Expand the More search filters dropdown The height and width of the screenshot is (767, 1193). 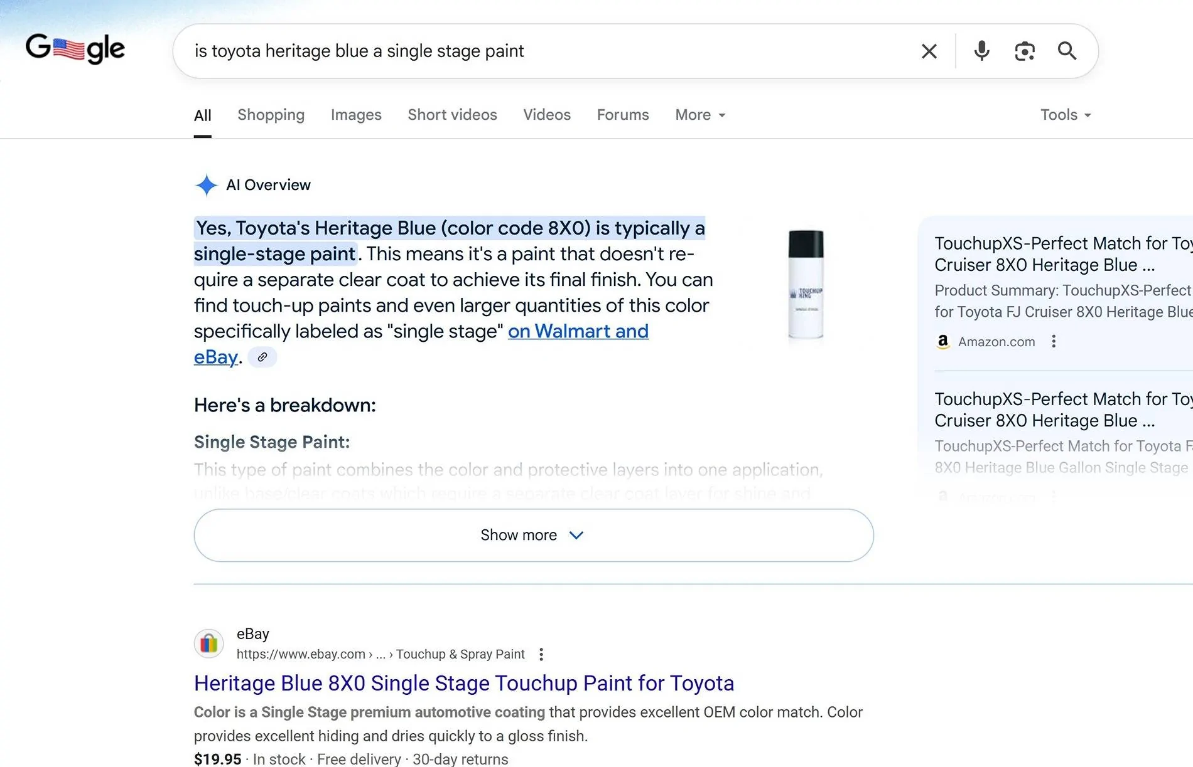[699, 115]
